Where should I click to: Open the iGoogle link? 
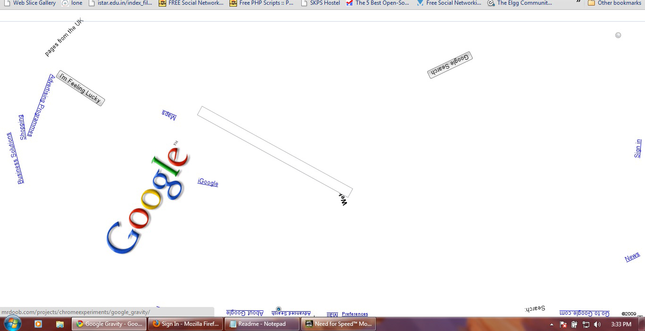click(x=208, y=182)
